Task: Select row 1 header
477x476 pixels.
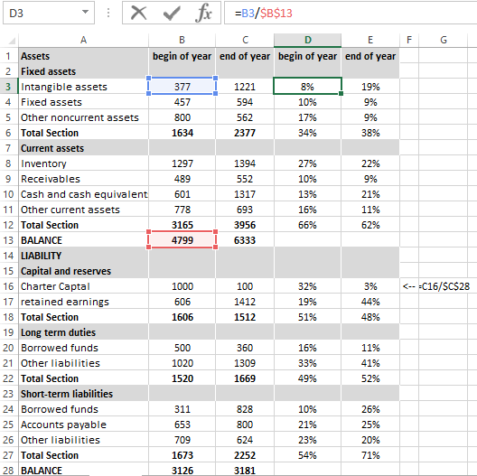Action: [x=8, y=56]
